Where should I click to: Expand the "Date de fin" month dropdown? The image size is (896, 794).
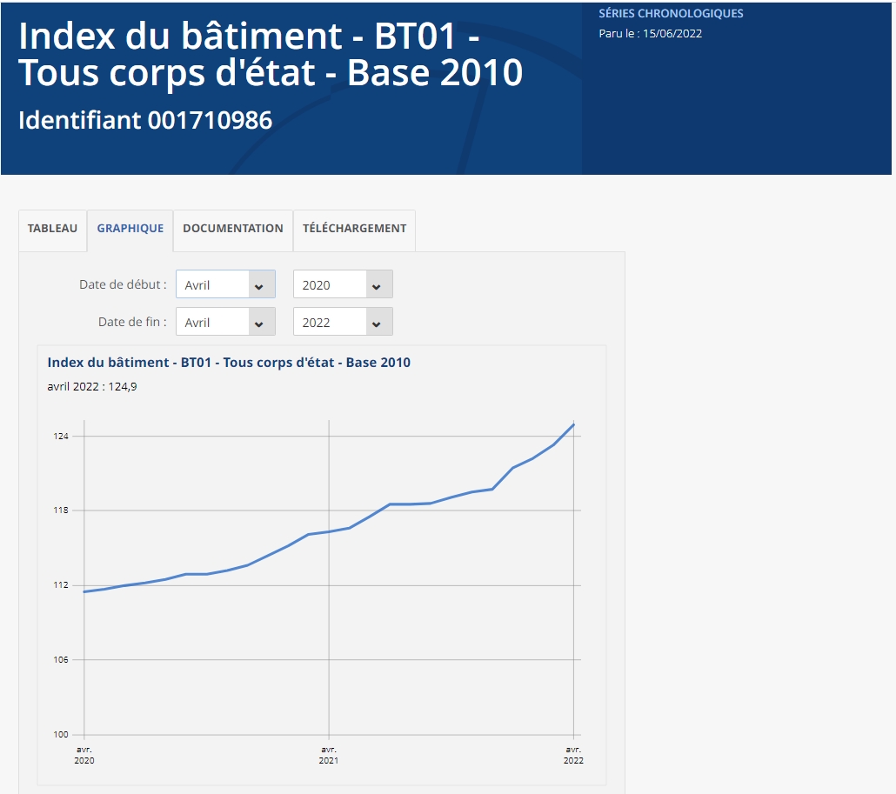[217, 321]
